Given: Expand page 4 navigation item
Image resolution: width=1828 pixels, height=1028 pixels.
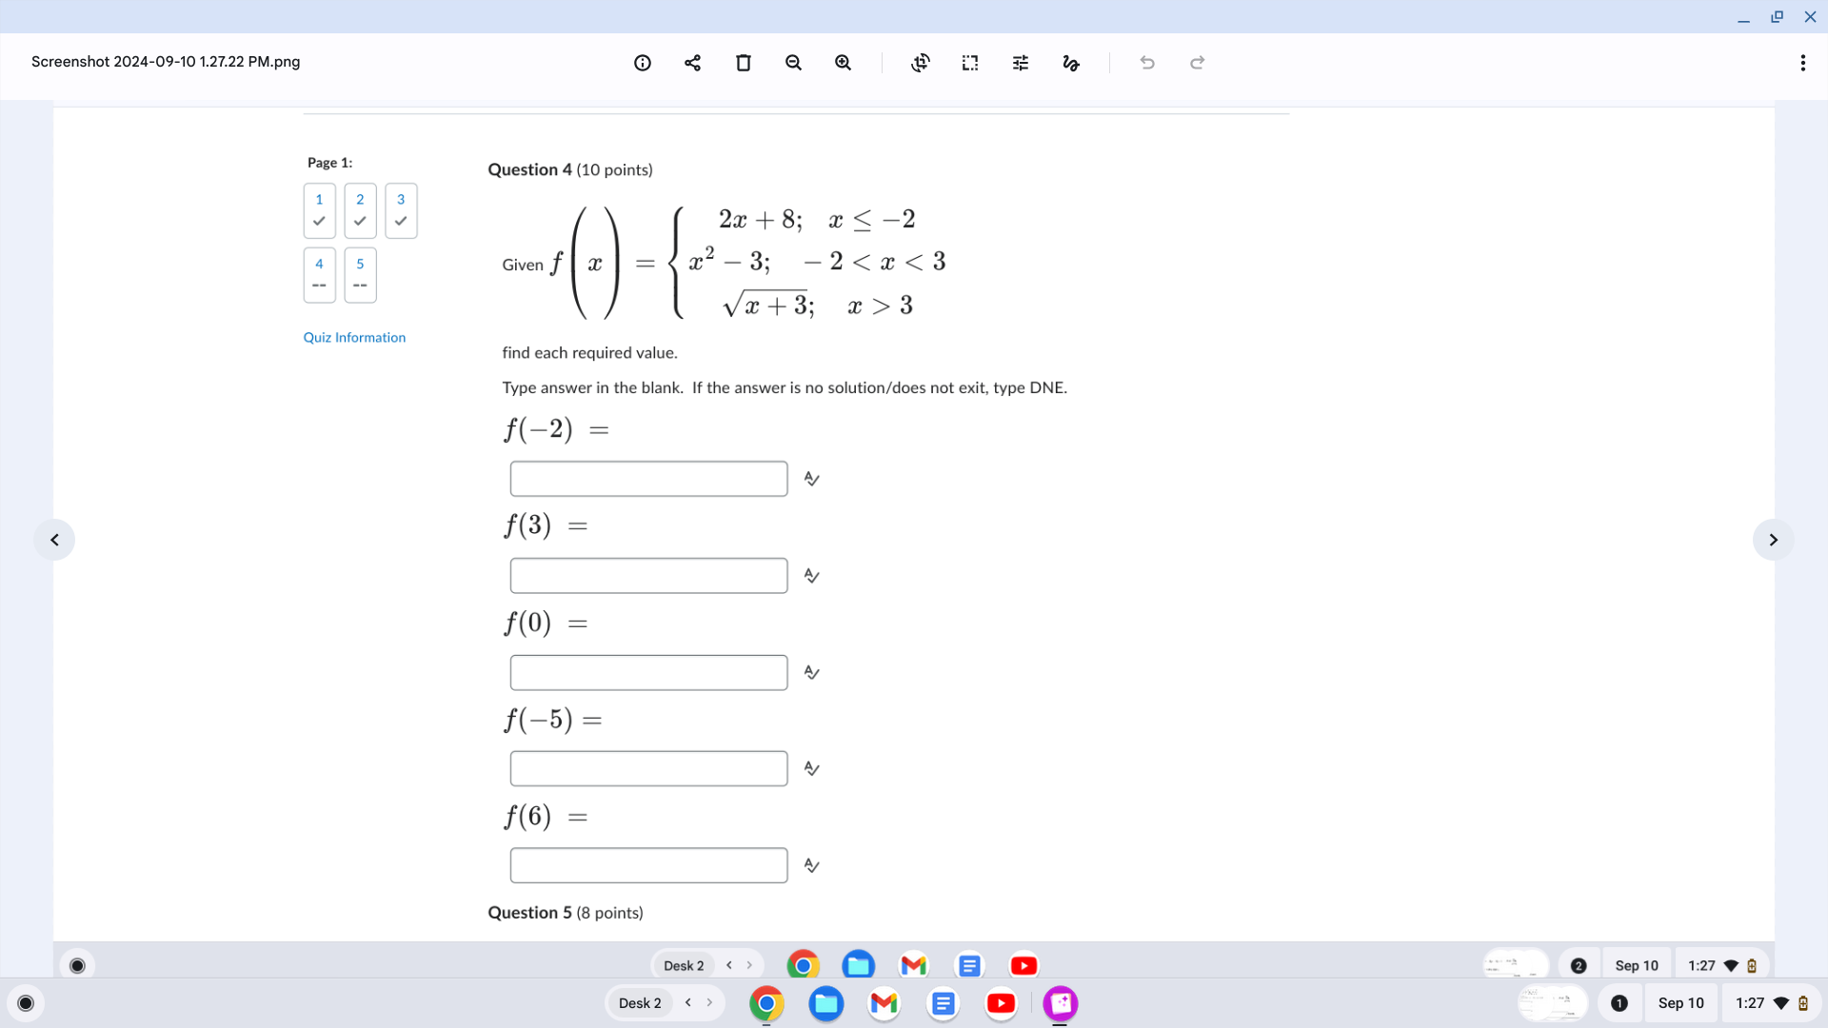Looking at the screenshot, I should click(319, 272).
